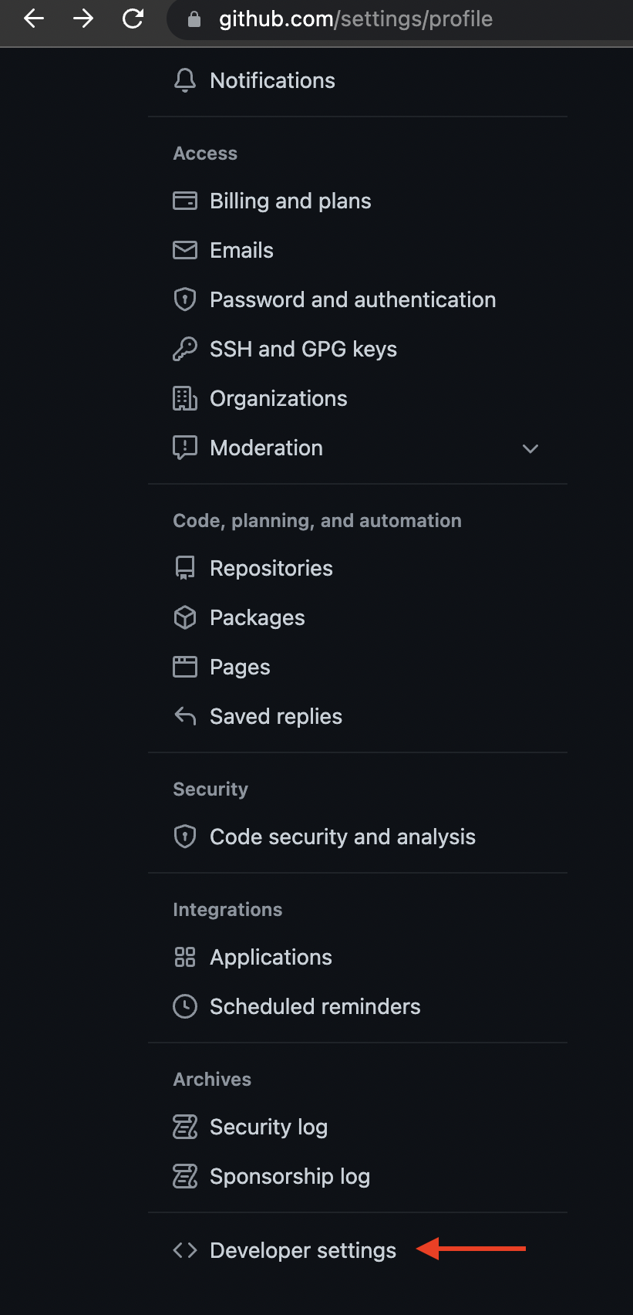The image size is (633, 1315).
Task: Click the Notifications bell icon
Action: 185,80
